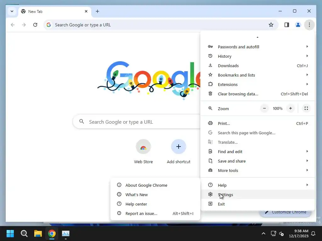
Task: Open the Chrome side panel icon
Action: point(287,25)
